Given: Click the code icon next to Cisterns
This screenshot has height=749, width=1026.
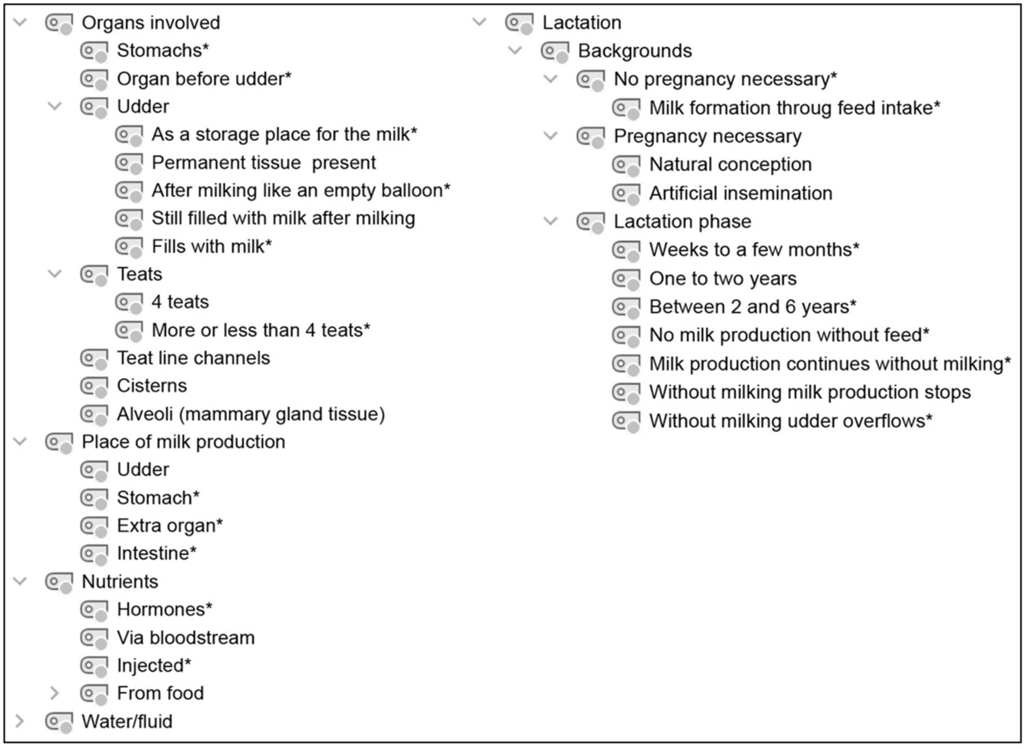Looking at the screenshot, I should (94, 386).
